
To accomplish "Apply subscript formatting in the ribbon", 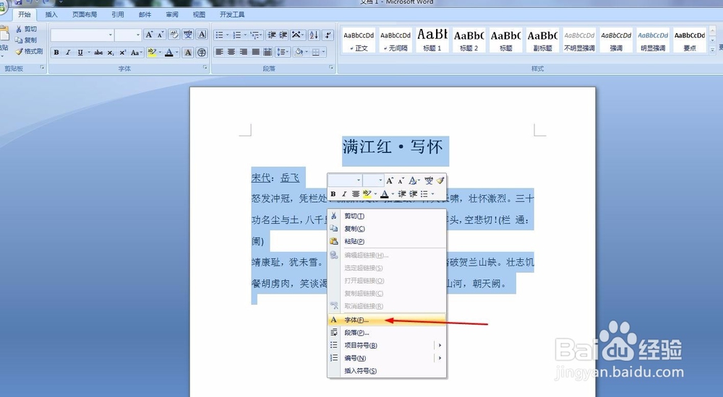I will click(x=111, y=53).
